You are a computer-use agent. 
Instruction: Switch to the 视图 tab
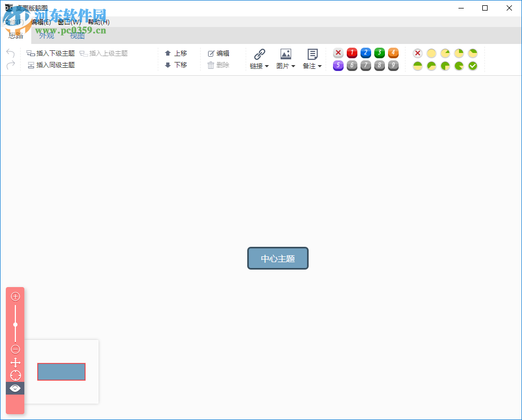(77, 35)
